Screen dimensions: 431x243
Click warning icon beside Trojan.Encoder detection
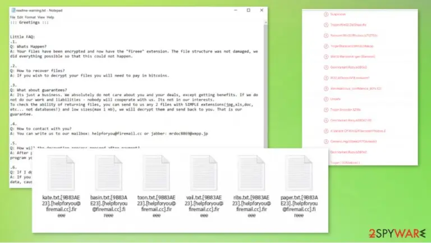[x=326, y=109]
